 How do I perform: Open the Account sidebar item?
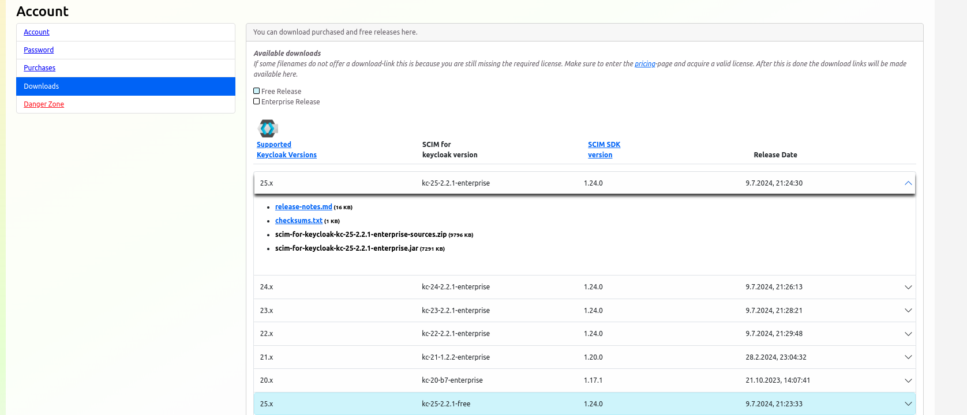coord(36,32)
